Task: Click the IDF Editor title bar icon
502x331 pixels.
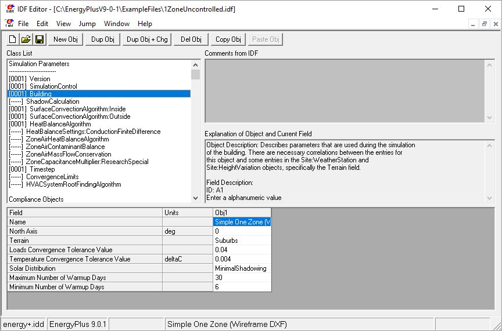Action: click(10, 9)
